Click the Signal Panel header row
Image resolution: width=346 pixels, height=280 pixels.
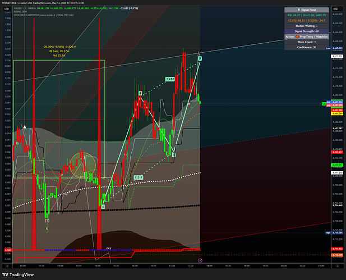(x=307, y=10)
